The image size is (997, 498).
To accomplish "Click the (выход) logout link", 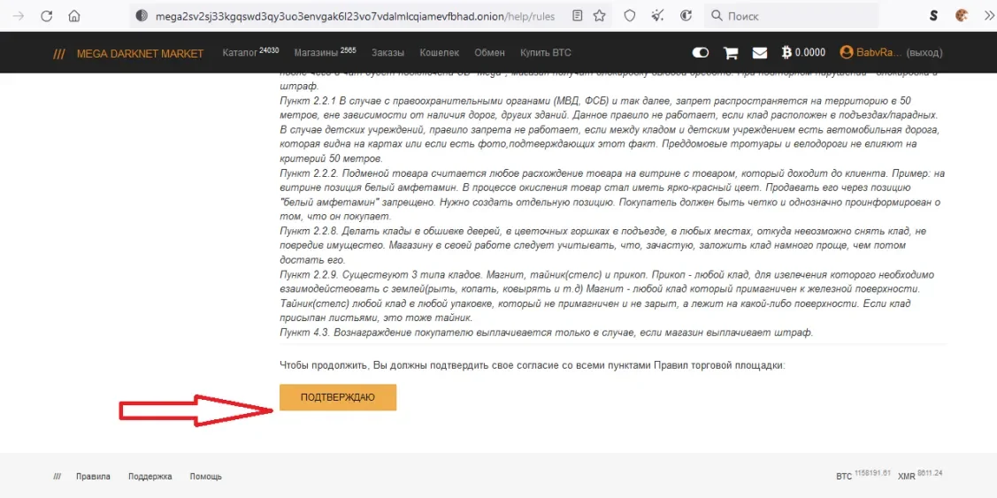I will coord(924,53).
